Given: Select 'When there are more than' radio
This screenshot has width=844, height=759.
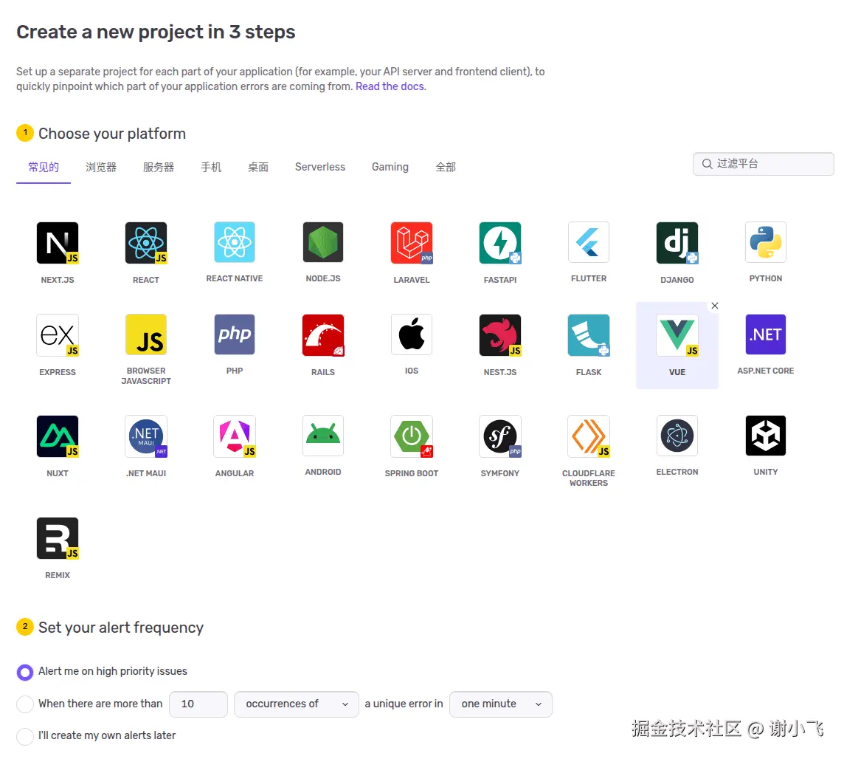Looking at the screenshot, I should [25, 704].
